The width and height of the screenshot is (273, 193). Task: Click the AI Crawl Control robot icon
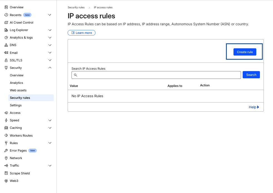pos(6,22)
